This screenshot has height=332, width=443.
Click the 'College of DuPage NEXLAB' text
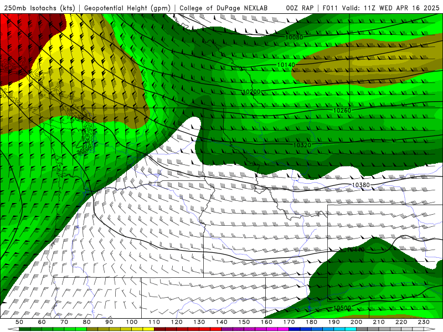coord(223,8)
